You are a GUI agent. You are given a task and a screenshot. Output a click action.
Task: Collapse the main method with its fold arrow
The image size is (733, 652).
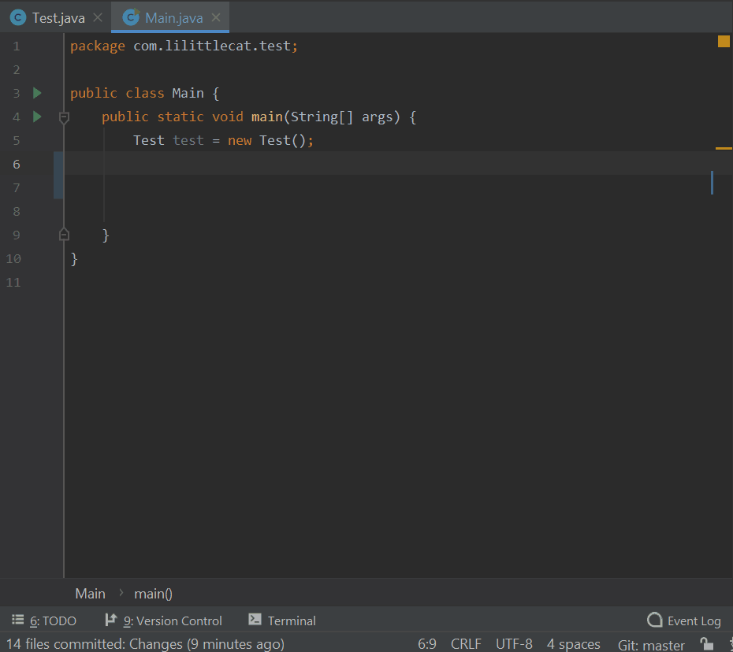click(x=64, y=117)
